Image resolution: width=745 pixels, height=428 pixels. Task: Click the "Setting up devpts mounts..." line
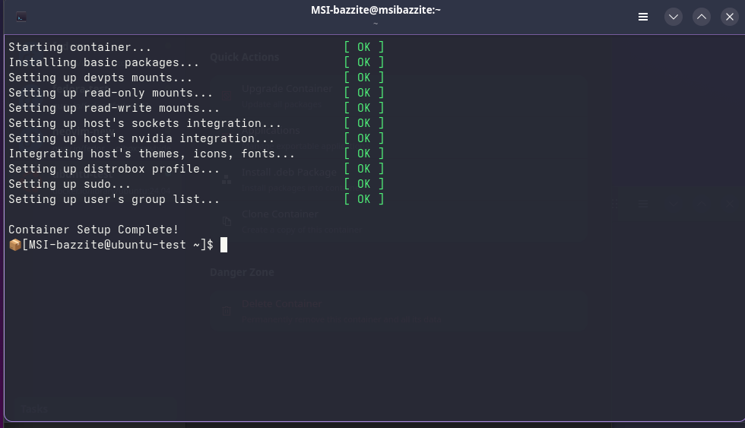pyautogui.click(x=100, y=78)
